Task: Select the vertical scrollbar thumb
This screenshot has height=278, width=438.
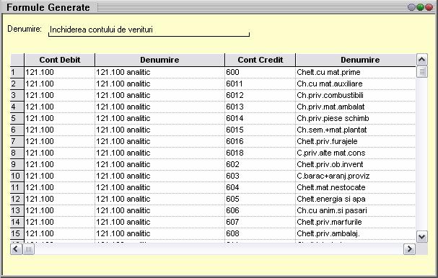Action: point(422,72)
